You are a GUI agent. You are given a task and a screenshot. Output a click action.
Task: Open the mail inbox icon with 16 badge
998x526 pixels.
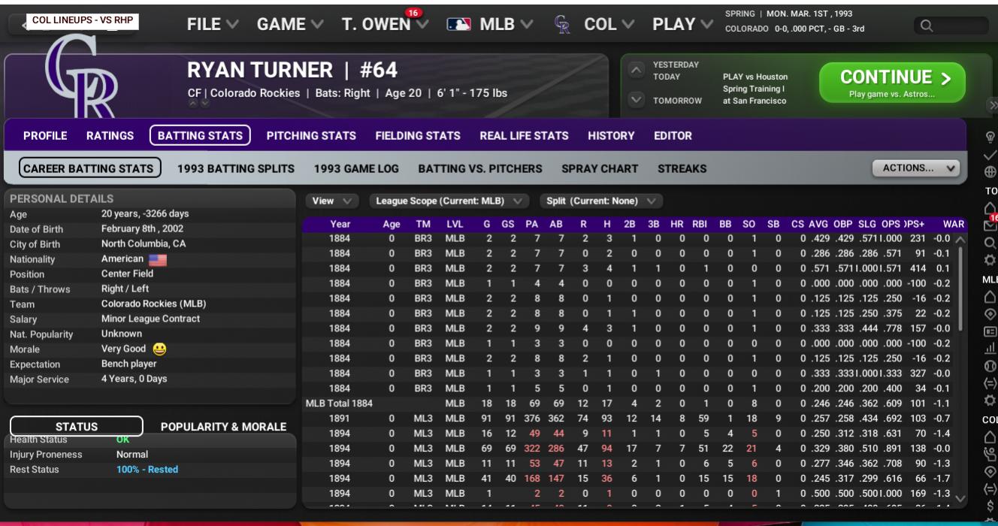tap(990, 225)
